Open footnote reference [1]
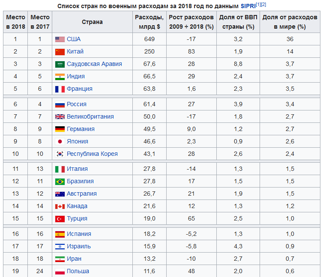Viewport: 323px width, 277px height. click(x=258, y=5)
